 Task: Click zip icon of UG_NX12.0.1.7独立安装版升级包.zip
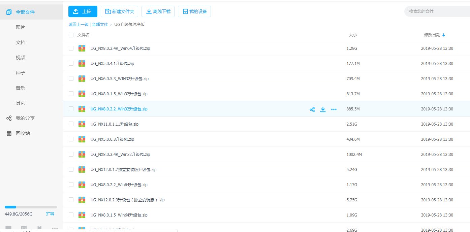click(82, 169)
